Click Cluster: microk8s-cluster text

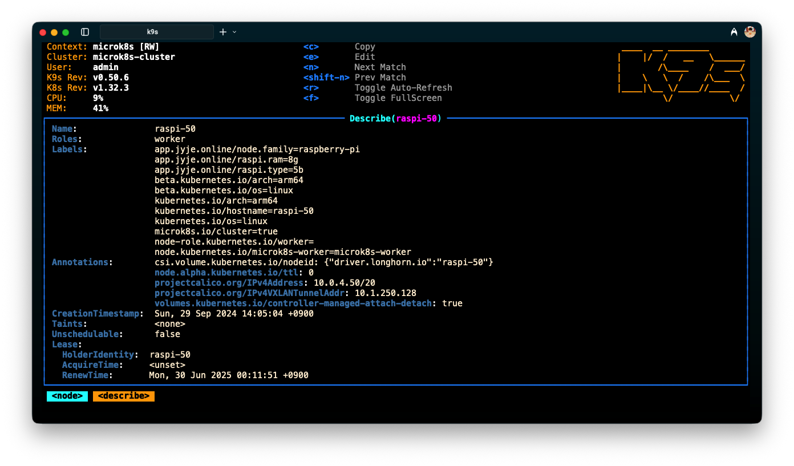111,57
